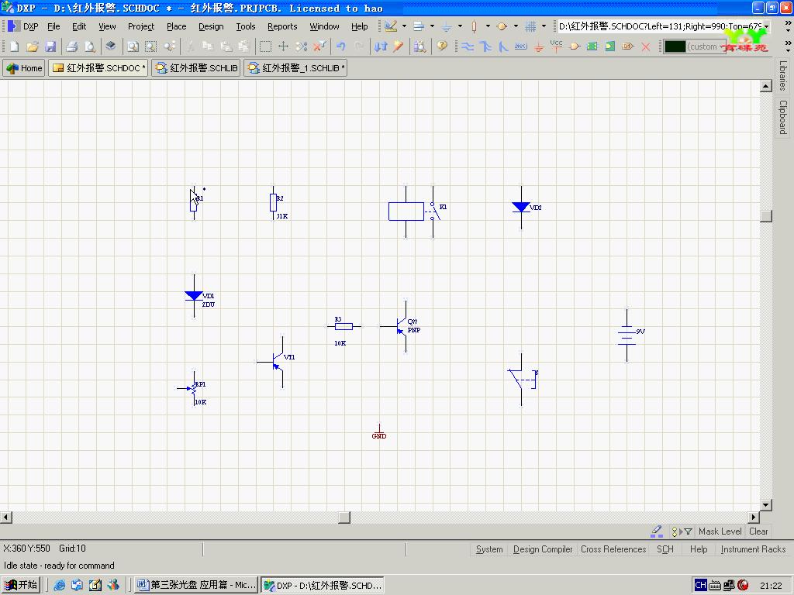
Task: Open the System panel button
Action: (x=489, y=549)
